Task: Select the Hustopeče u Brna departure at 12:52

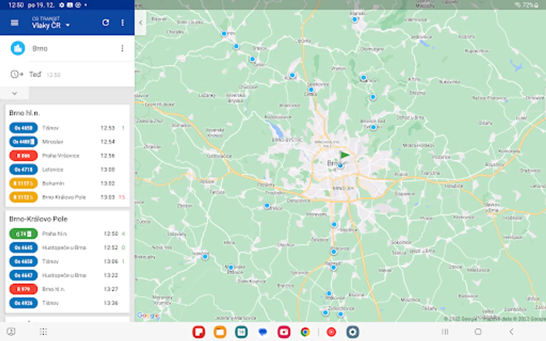Action: pos(67,248)
